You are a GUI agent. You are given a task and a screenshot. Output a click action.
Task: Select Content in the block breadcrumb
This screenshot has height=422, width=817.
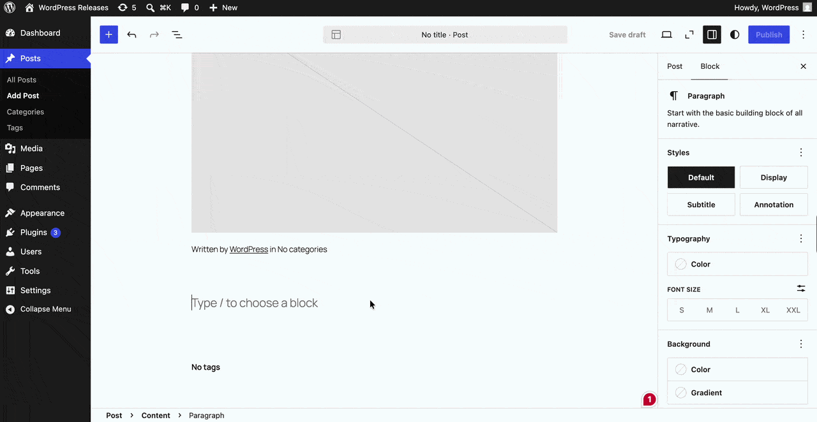(156, 415)
